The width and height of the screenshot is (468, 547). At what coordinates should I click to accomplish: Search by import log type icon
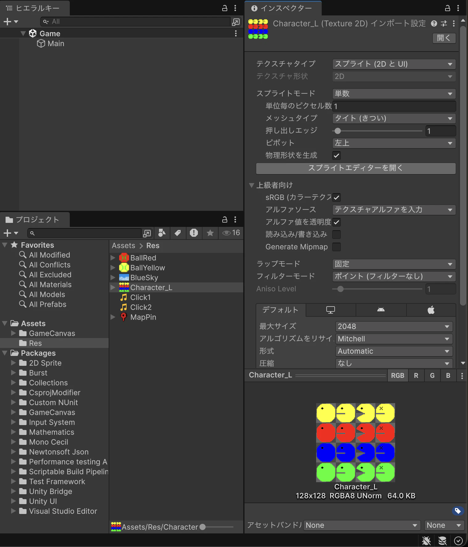point(194,233)
